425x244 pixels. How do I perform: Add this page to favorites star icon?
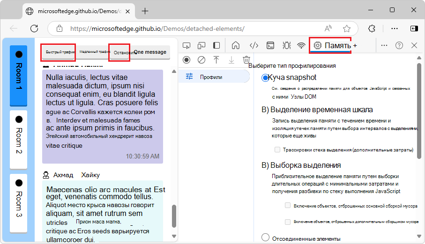pos(347,29)
